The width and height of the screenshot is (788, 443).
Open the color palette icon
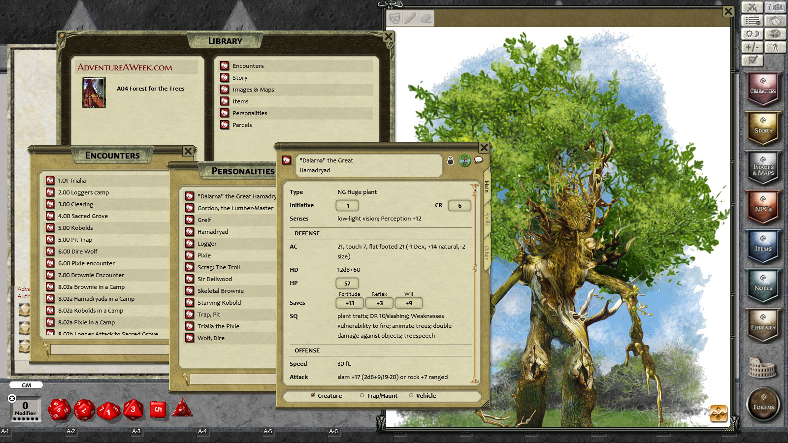click(776, 33)
